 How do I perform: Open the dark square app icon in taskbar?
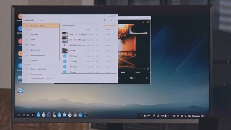point(86,115)
